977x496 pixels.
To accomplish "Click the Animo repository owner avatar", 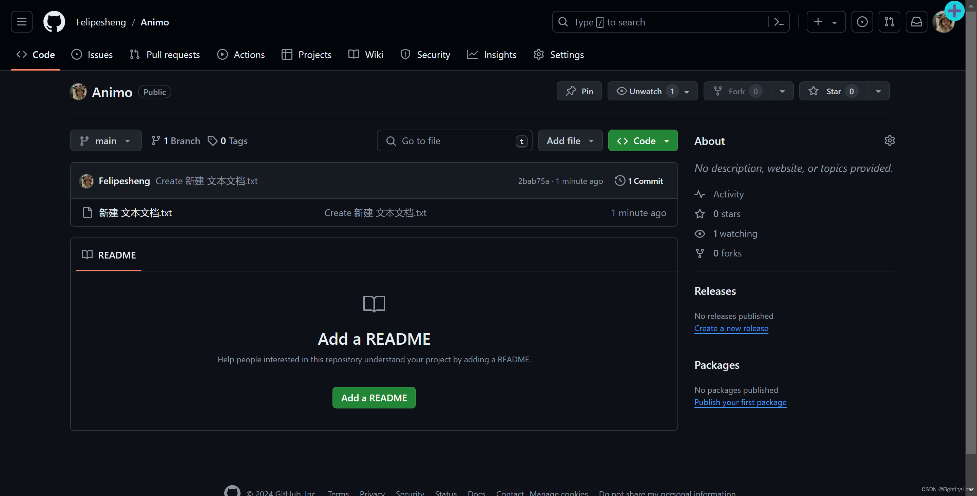I will [x=78, y=91].
